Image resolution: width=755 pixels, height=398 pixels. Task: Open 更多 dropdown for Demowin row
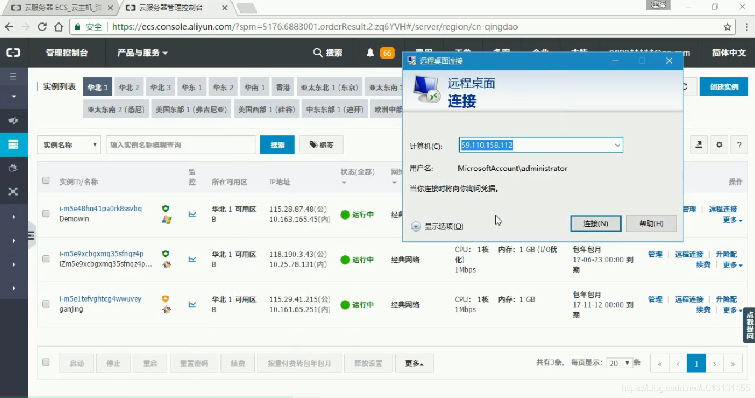pyautogui.click(x=733, y=220)
